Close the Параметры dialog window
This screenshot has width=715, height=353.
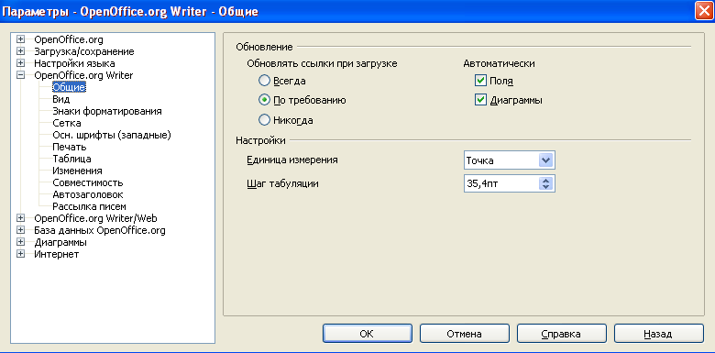coord(704,11)
